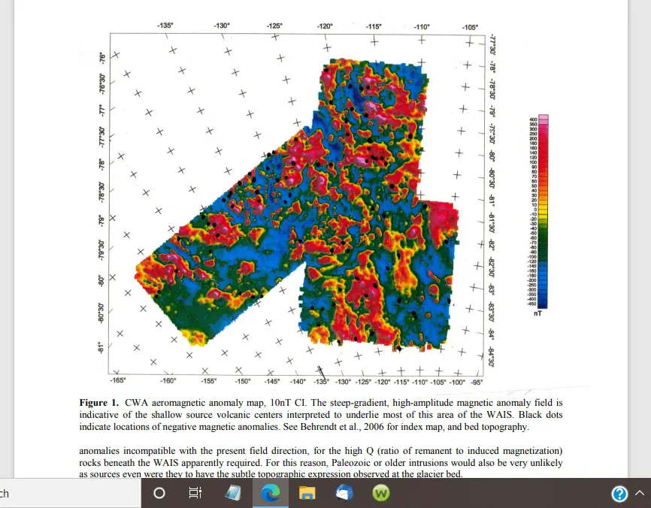651x508 pixels.
Task: Open Thunderbird mail icon on taskbar
Action: click(x=344, y=493)
